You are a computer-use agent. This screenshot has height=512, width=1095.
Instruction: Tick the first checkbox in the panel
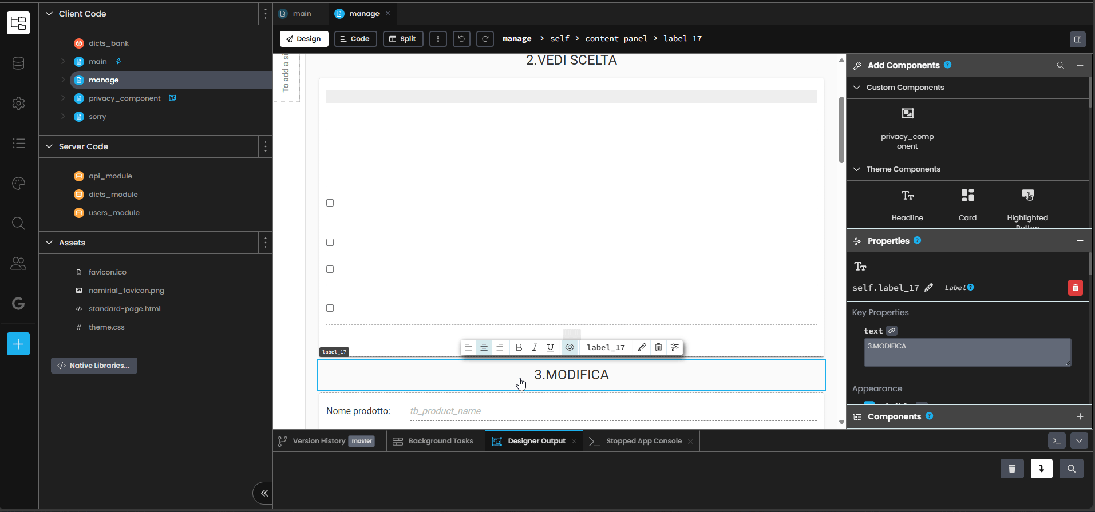tap(330, 203)
